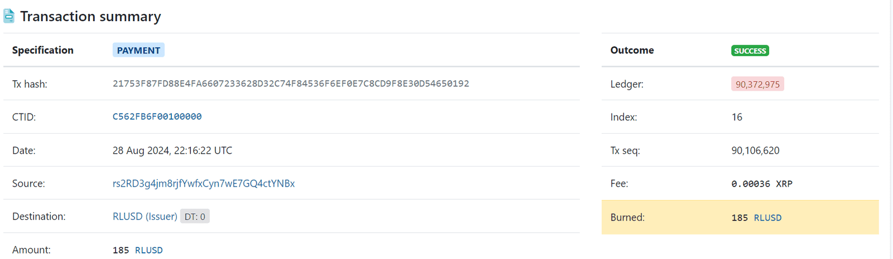Click the 185 value in Burned row
The image size is (893, 259).
coord(740,218)
